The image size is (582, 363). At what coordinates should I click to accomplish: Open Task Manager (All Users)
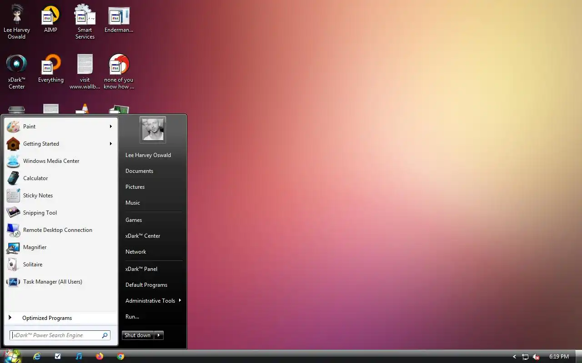(61, 282)
